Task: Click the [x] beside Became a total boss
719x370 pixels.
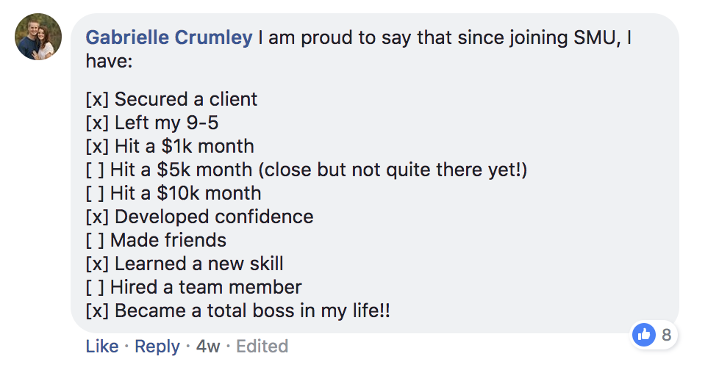Action: [98, 311]
